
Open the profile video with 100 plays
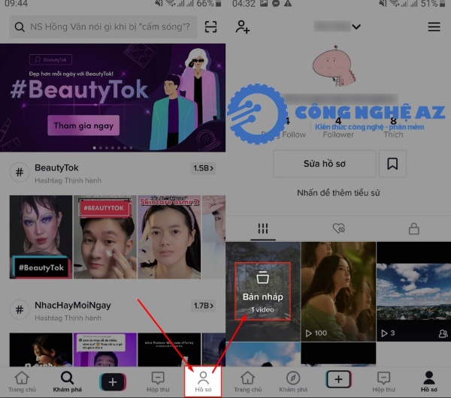[338, 291]
